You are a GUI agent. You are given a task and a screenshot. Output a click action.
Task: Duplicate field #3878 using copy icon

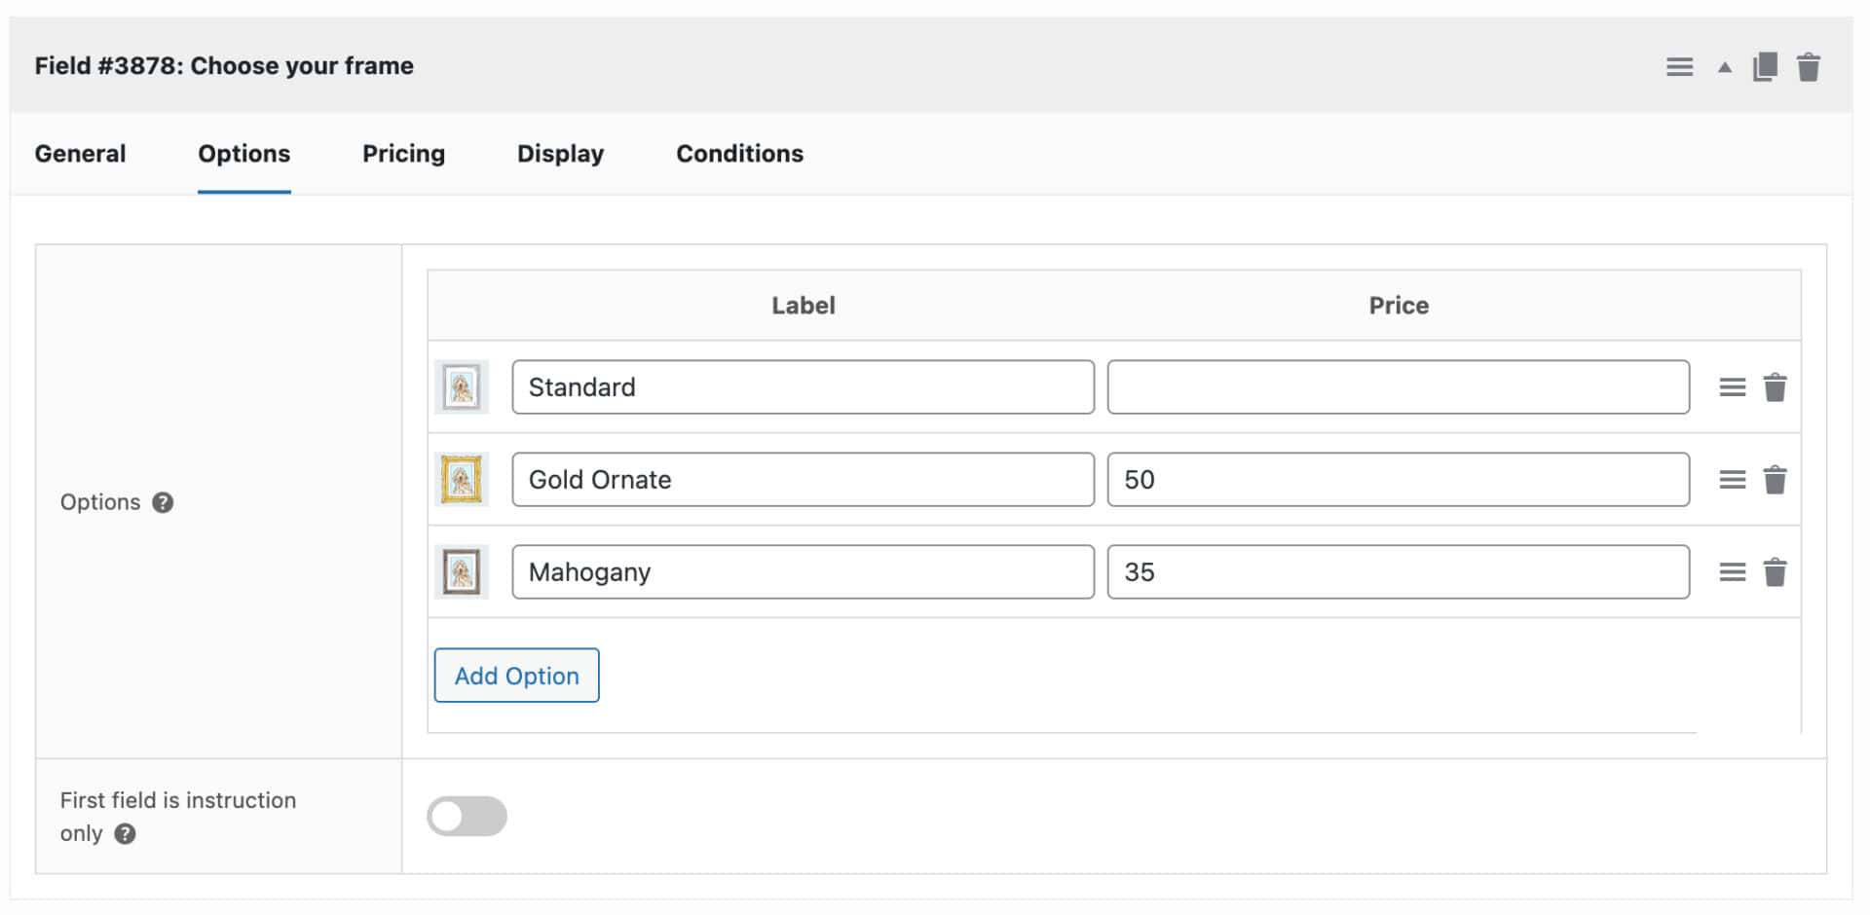(x=1765, y=67)
